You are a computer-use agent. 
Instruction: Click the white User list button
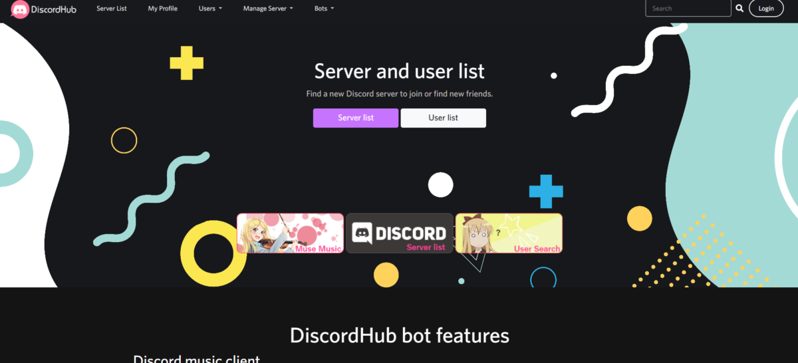coord(443,118)
